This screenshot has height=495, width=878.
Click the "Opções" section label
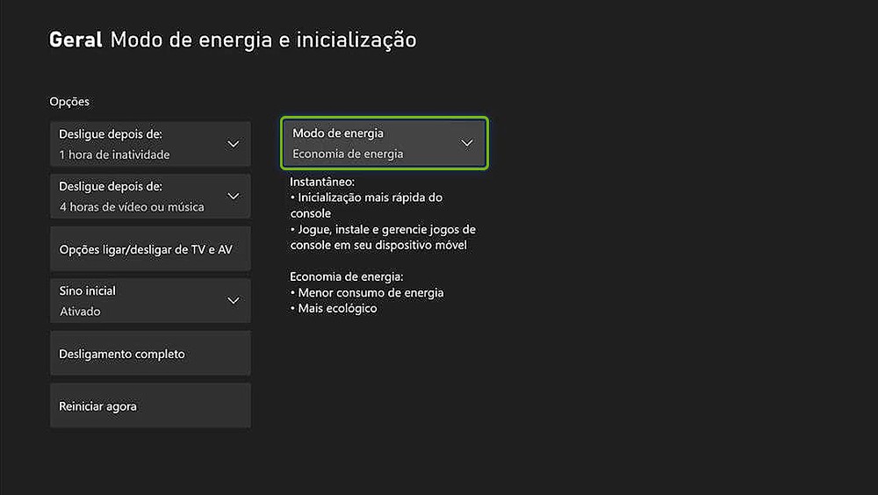(x=69, y=102)
